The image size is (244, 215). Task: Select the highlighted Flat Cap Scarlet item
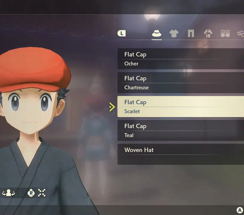click(181, 107)
